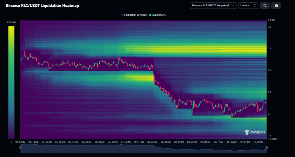Click the vertical color intensity scale bar
Viewport: 295px width, 157px height.
[11, 82]
